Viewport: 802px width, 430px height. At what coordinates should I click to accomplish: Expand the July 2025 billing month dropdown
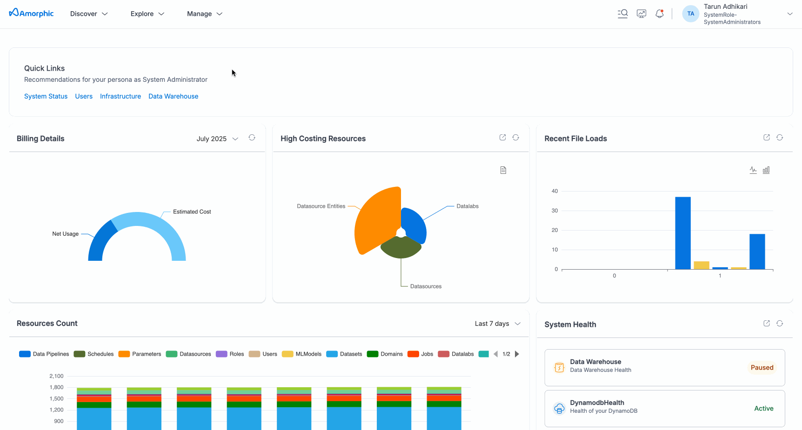[217, 139]
